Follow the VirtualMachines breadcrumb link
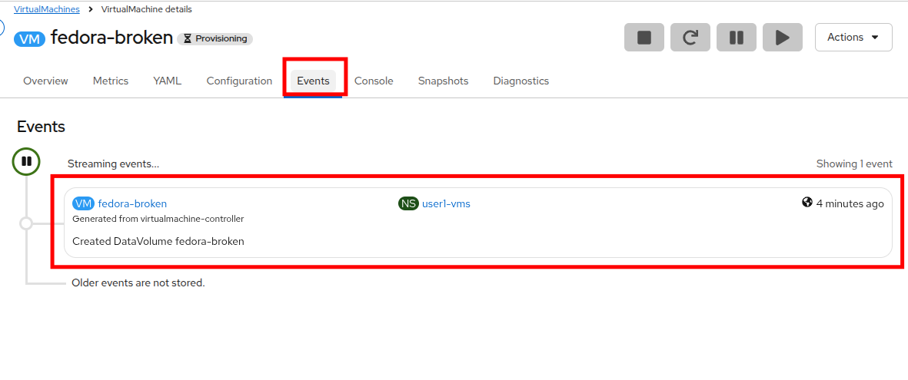Image resolution: width=908 pixels, height=380 pixels. tap(47, 9)
